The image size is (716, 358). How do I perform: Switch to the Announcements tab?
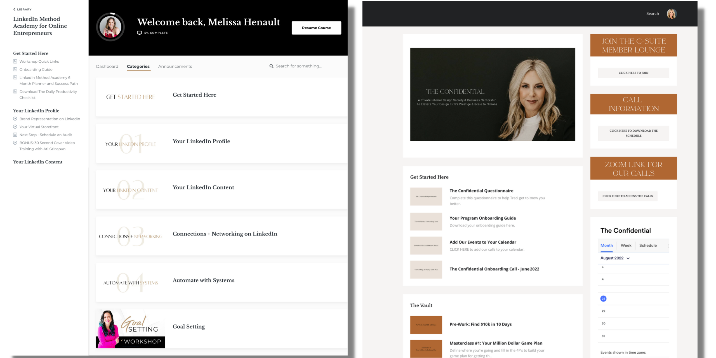pyautogui.click(x=175, y=66)
